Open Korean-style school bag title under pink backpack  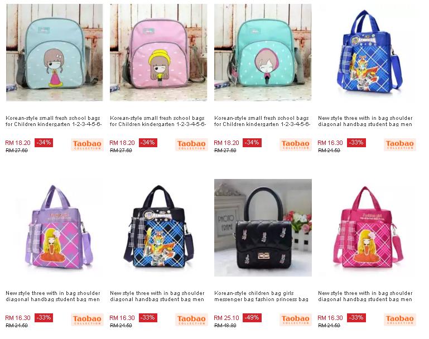pos(157,121)
